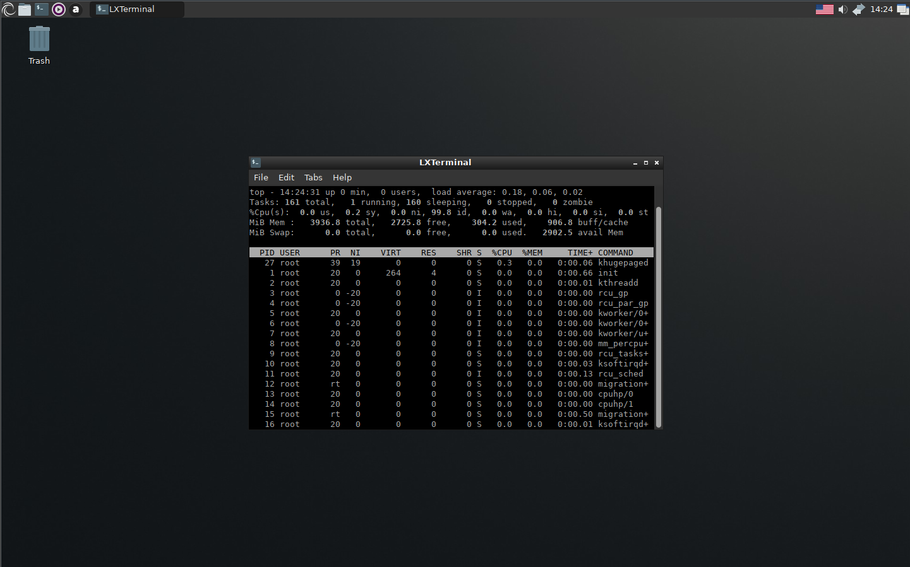Open the Trash desktop icon
The width and height of the screenshot is (910, 567).
coord(39,45)
